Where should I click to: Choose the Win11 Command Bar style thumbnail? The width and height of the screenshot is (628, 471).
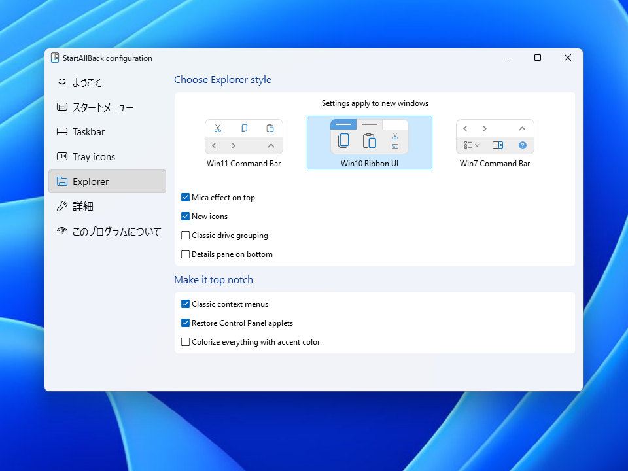click(x=244, y=137)
